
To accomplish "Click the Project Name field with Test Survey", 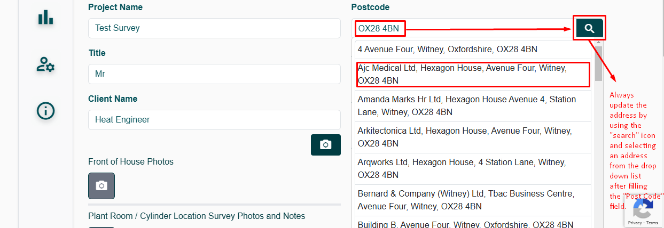I will [214, 28].
